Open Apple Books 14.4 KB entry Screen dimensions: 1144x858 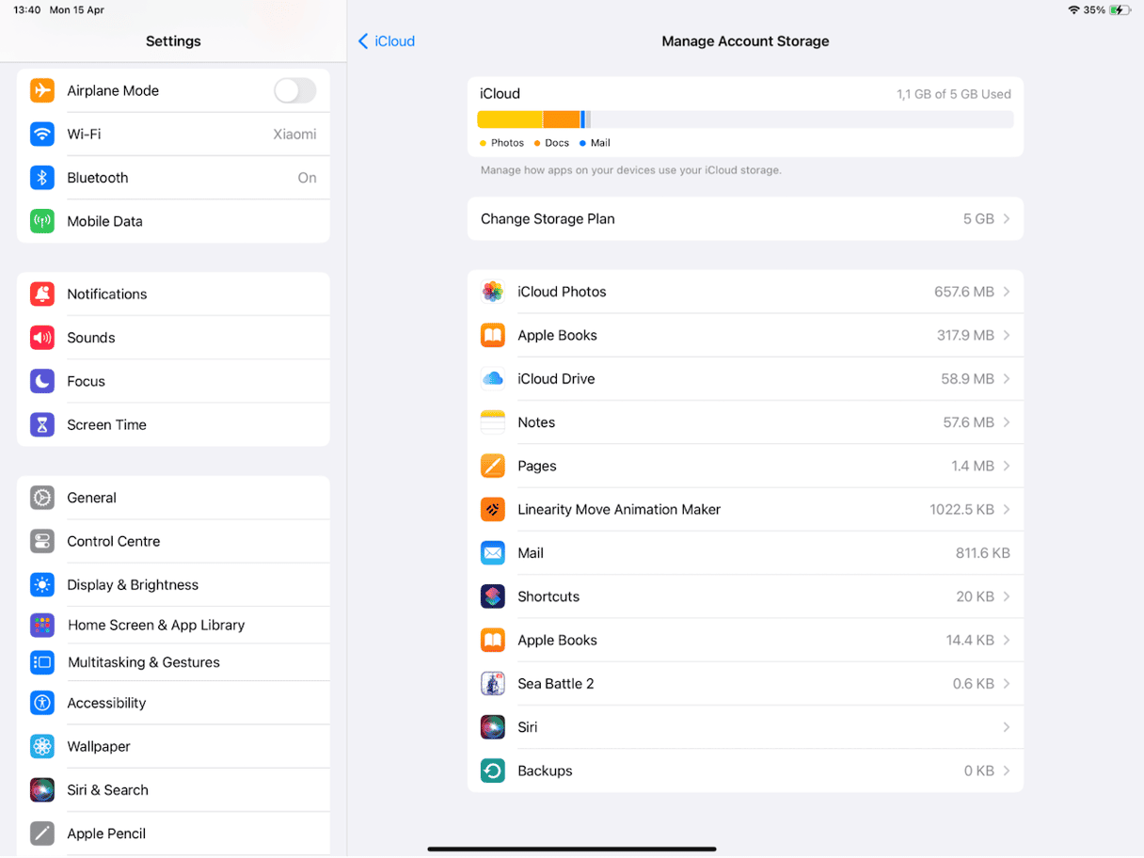click(745, 640)
